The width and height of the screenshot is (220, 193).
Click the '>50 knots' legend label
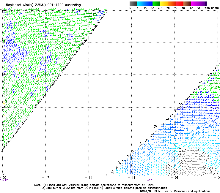[211, 8]
